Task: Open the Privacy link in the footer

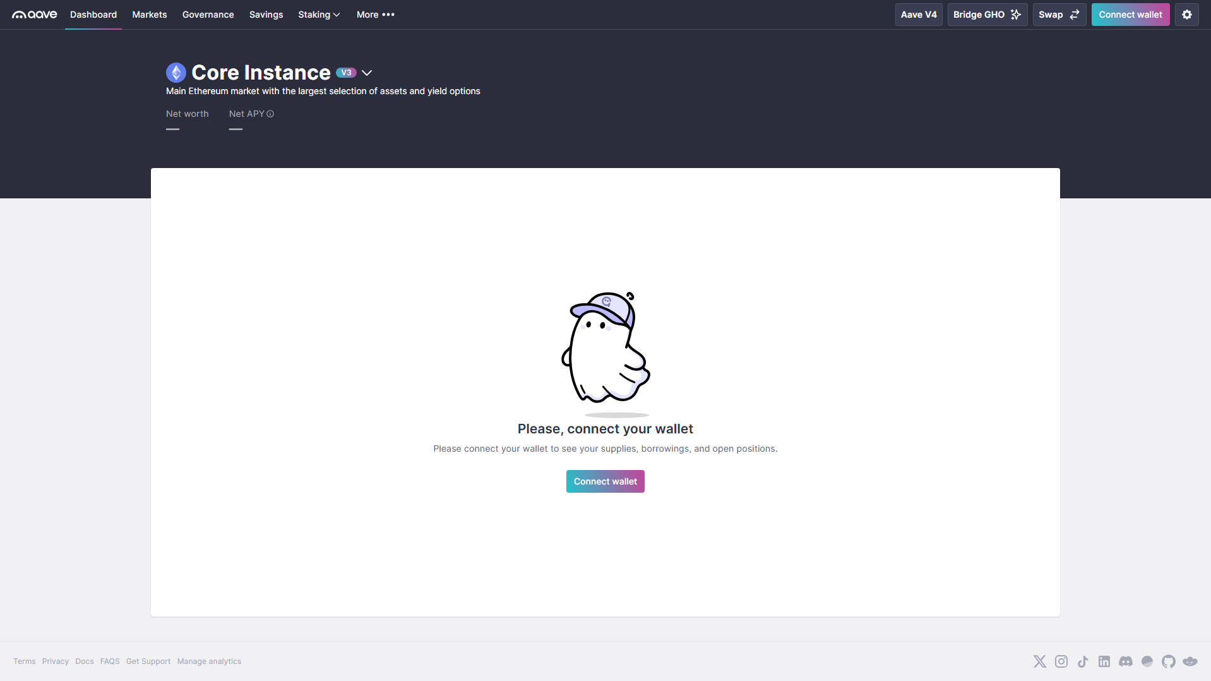Action: (x=56, y=661)
